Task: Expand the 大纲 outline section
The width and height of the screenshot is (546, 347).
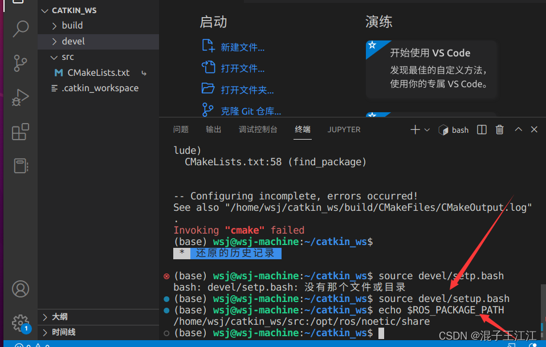Action: coord(59,317)
